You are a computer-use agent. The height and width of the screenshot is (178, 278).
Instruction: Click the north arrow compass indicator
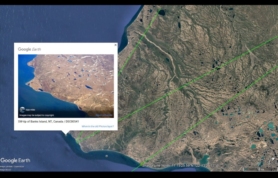[x=270, y=161]
